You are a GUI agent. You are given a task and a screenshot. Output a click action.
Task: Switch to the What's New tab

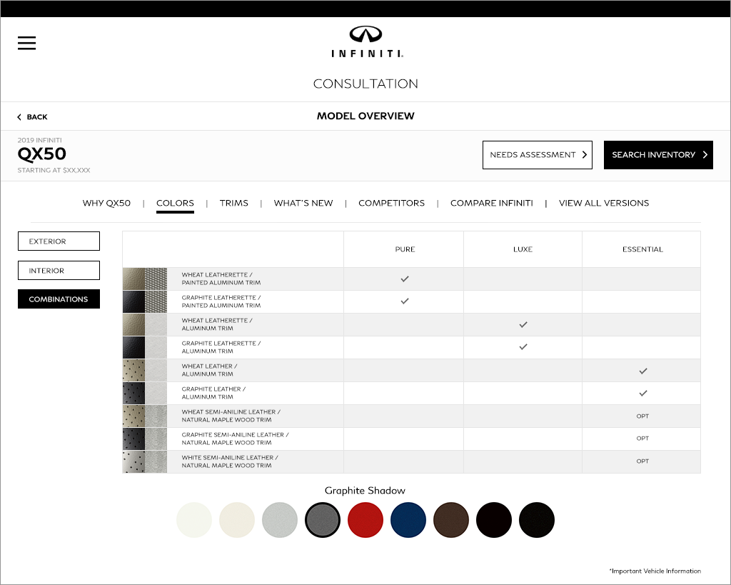[x=303, y=203]
